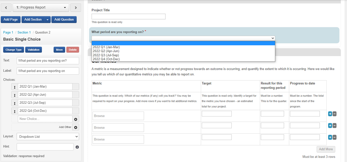Click reorder handle for 2022 Q1 choice
Screen dimensions: 347x162
pyautogui.click(x=15, y=87)
